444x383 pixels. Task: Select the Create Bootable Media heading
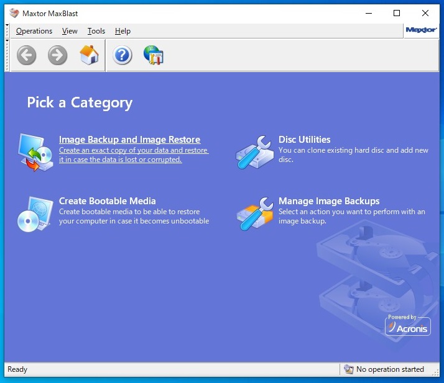click(x=108, y=201)
